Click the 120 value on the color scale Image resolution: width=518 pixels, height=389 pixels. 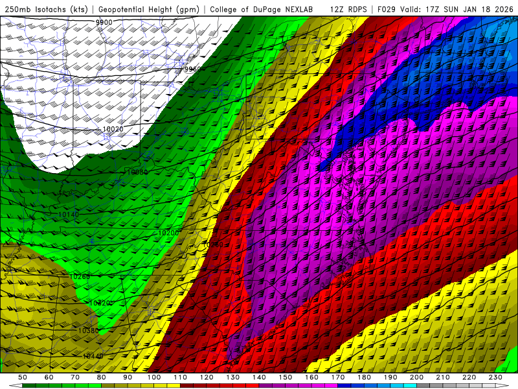(x=207, y=377)
